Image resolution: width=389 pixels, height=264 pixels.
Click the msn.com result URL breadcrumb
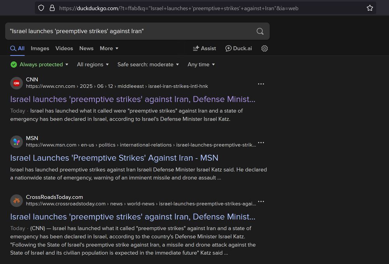141,145
